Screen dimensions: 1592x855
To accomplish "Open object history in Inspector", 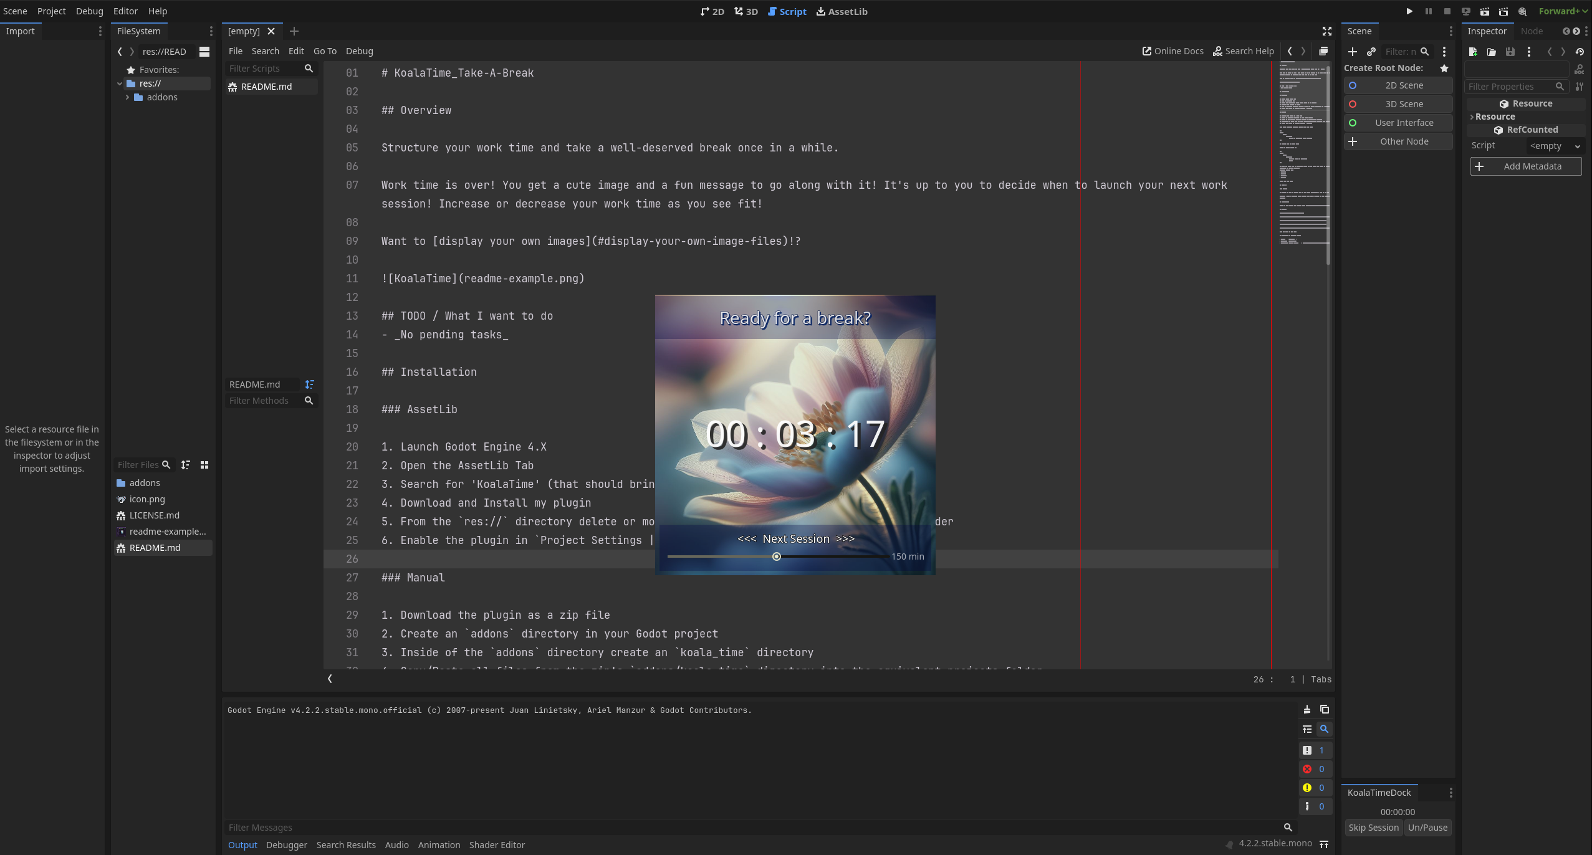I will [1580, 52].
